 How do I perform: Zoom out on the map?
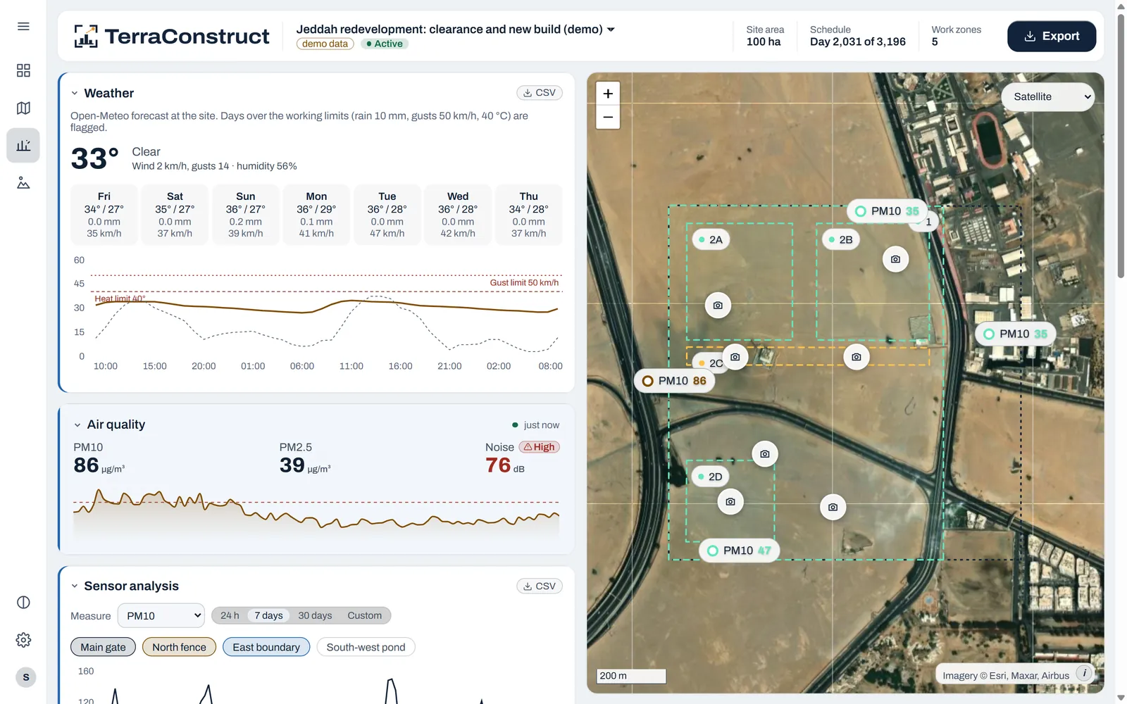tap(608, 117)
